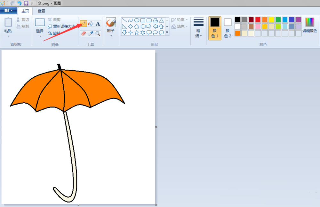Screen dimensions: 320x207
Task: Choose the red color swatch
Action: [258, 20]
